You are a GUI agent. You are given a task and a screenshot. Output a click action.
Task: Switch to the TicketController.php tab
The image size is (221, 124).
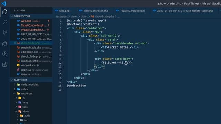(96, 11)
